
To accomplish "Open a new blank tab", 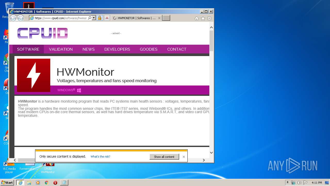I will [x=166, y=18].
